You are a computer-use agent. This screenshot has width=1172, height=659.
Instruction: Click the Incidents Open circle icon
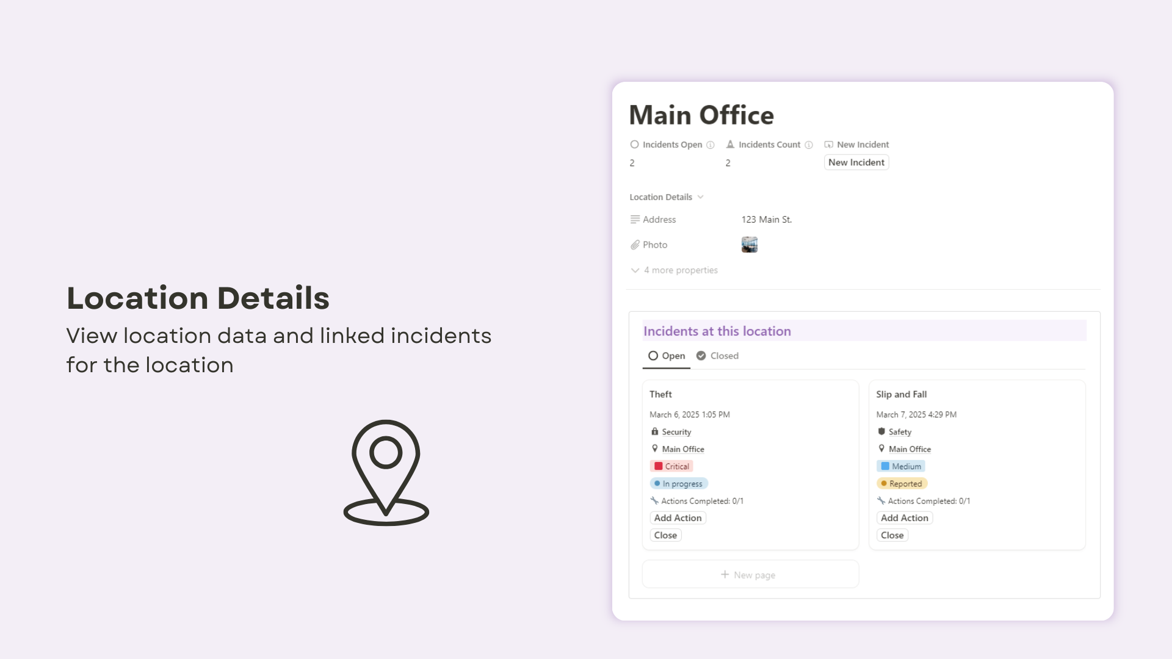click(634, 145)
